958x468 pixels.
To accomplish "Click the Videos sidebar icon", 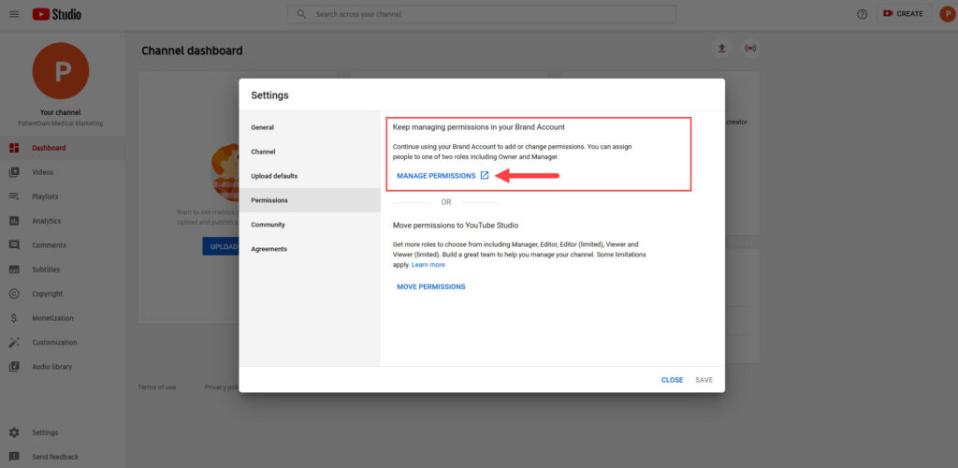I will [14, 172].
